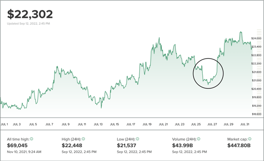Pick JUL 25 on the timeline axis
This screenshot has width=264, height=161.
point(196,124)
